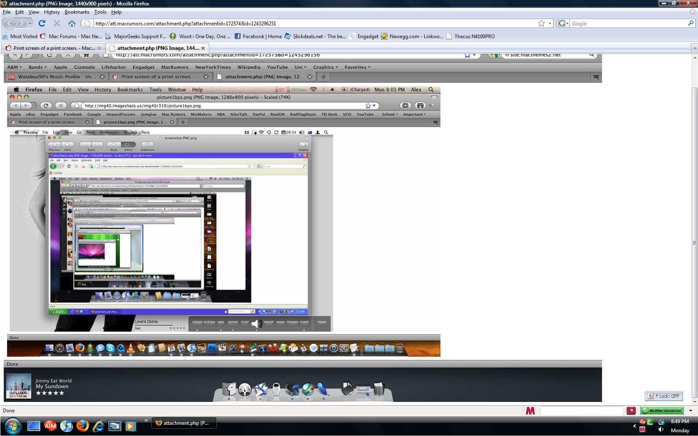The height and width of the screenshot is (436, 698).
Task: Open the MajorGeeks Support bookmark
Action: click(x=136, y=37)
